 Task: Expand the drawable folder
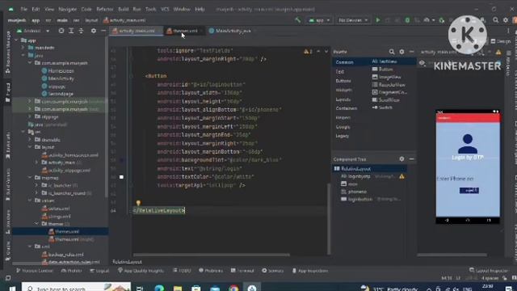tap(30, 140)
